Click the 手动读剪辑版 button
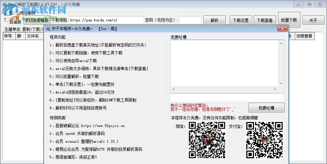327x164 pixels. [37, 20]
